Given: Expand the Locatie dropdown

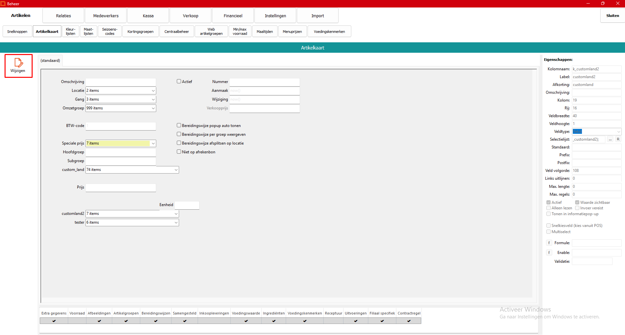Looking at the screenshot, I should 153,91.
